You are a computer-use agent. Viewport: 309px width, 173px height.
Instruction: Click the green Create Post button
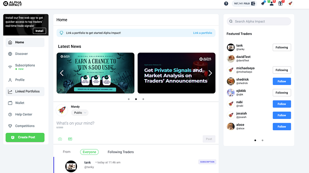pos(25,137)
